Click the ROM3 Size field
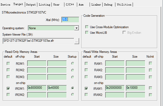163x106 pixels. point(57,77)
